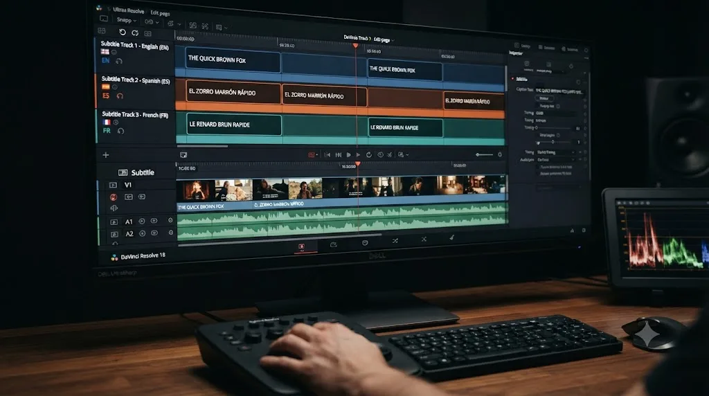709x396 pixels.
Task: Click the lower timeline playhead marker
Action: click(x=358, y=164)
